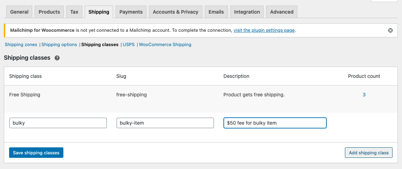Screen dimensions: 402x169
Task: Open the Products settings tab
Action: coord(49,12)
